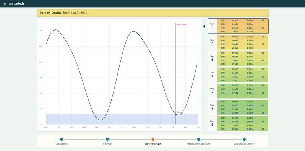The width and height of the screenshot is (305, 151).
Task: Open the Mer. 5 tide day card
Action: [238, 58]
